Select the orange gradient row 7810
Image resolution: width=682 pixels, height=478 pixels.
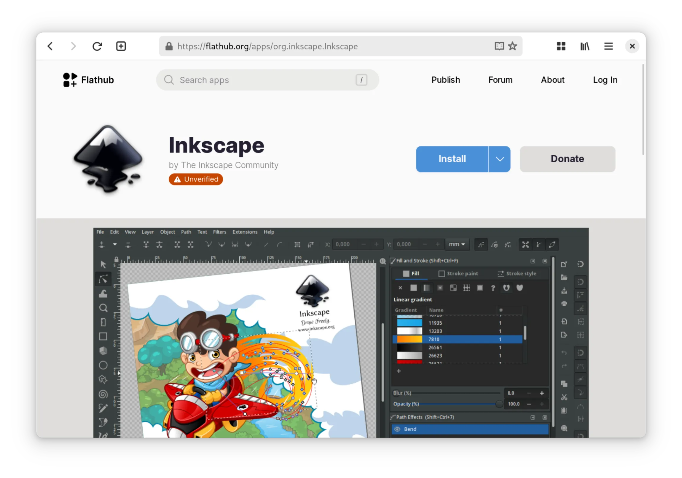[458, 339]
